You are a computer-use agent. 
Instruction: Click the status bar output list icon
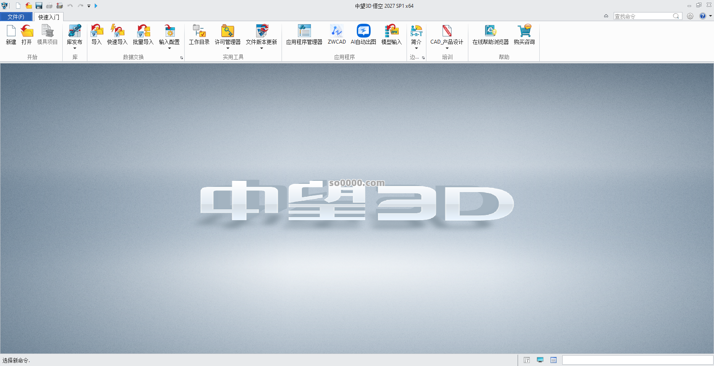554,360
